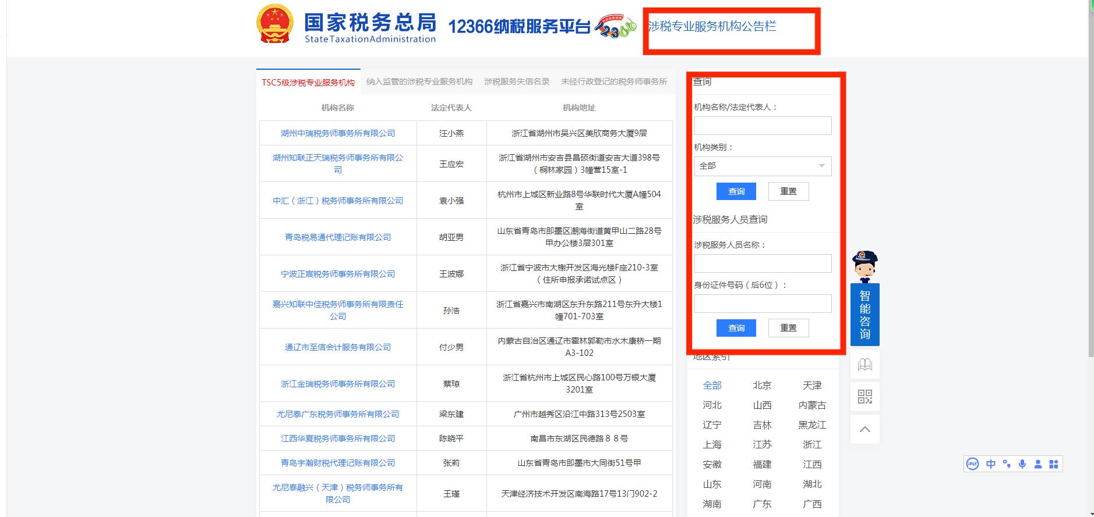Open 江西华夏税务师事务所有限公司 link

[338, 438]
